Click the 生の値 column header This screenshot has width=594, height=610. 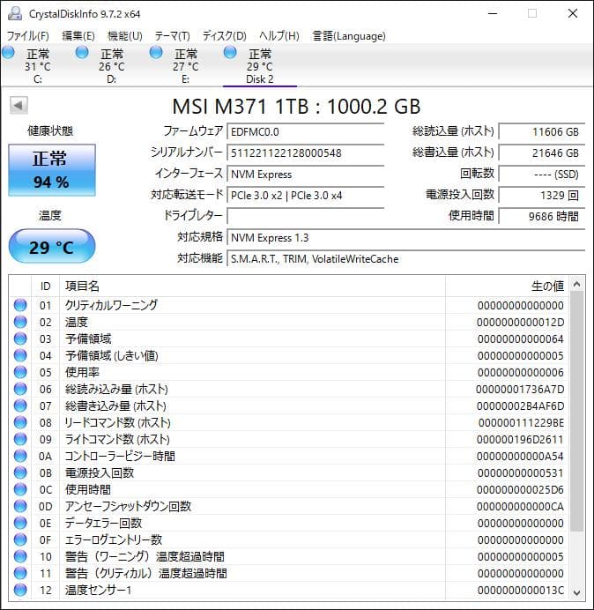508,286
